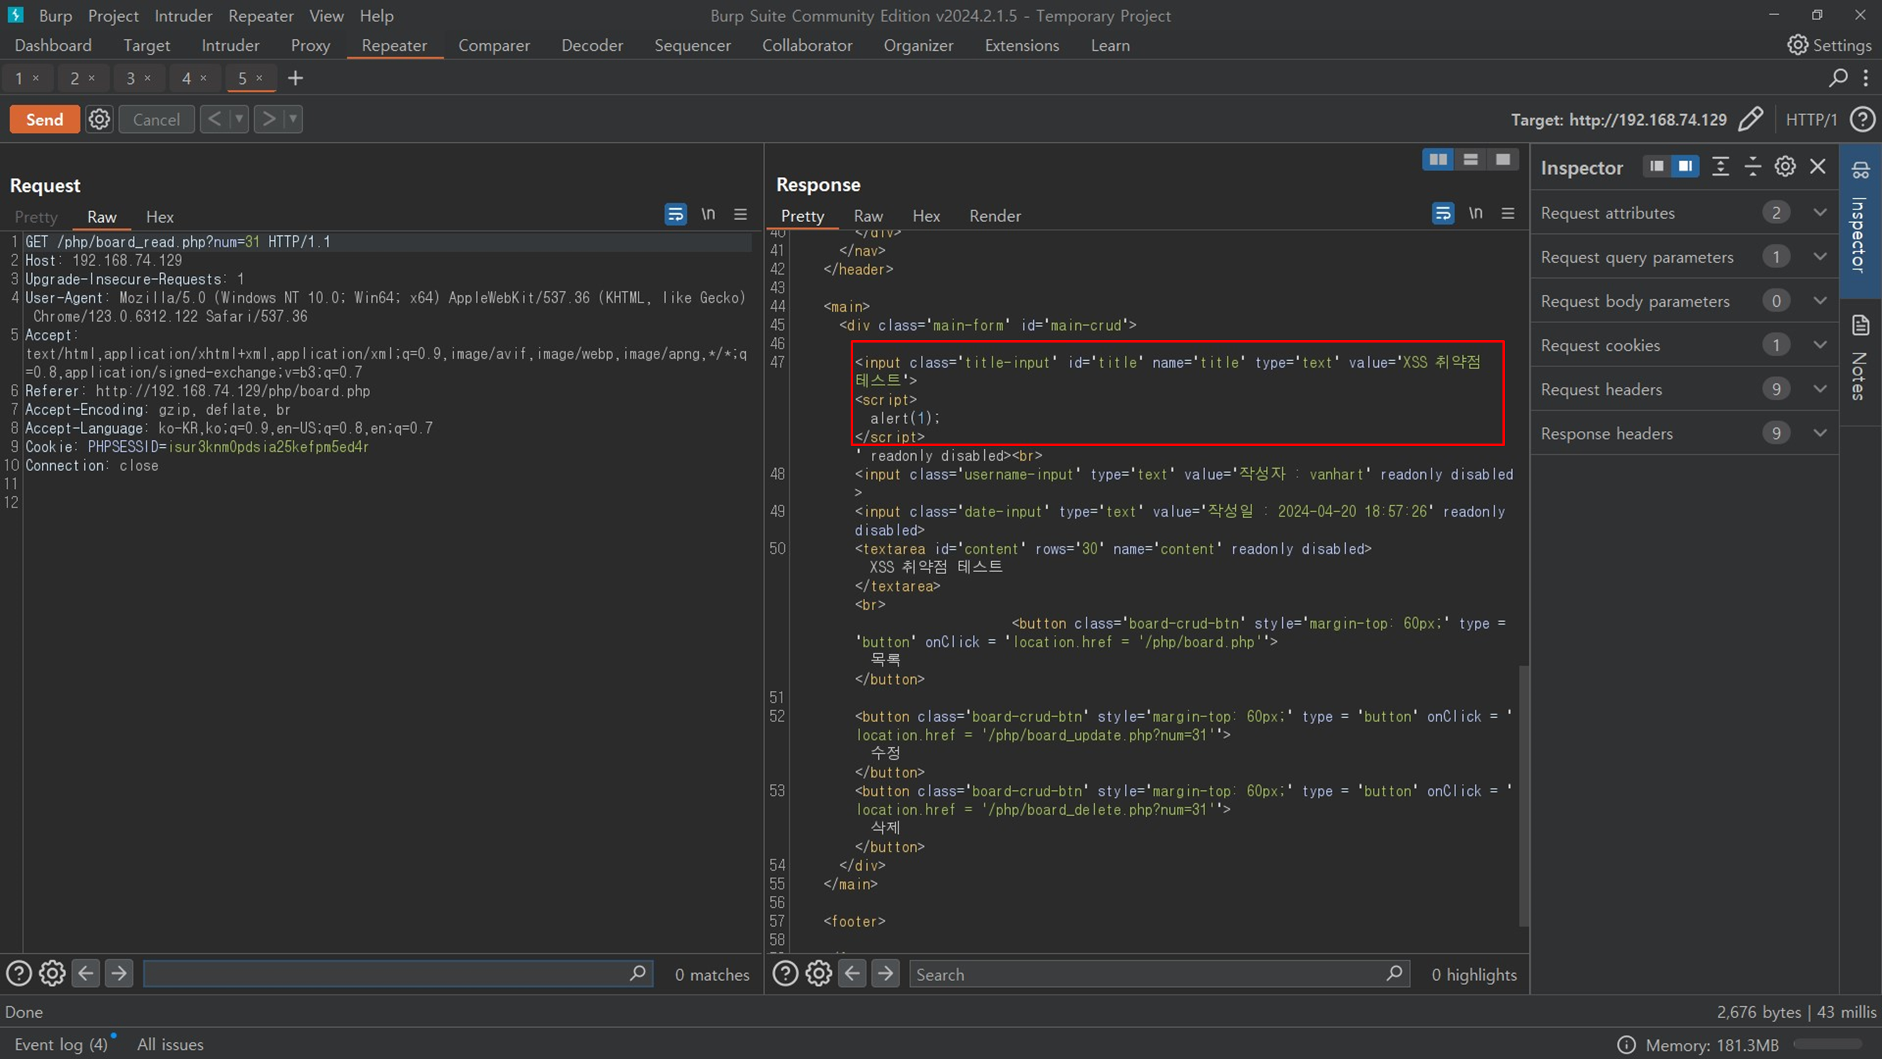Jump to next request match arrow
Image resolution: width=1882 pixels, height=1059 pixels.
[x=119, y=974]
